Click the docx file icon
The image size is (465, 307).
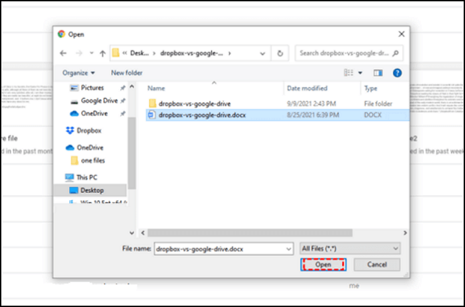point(151,115)
